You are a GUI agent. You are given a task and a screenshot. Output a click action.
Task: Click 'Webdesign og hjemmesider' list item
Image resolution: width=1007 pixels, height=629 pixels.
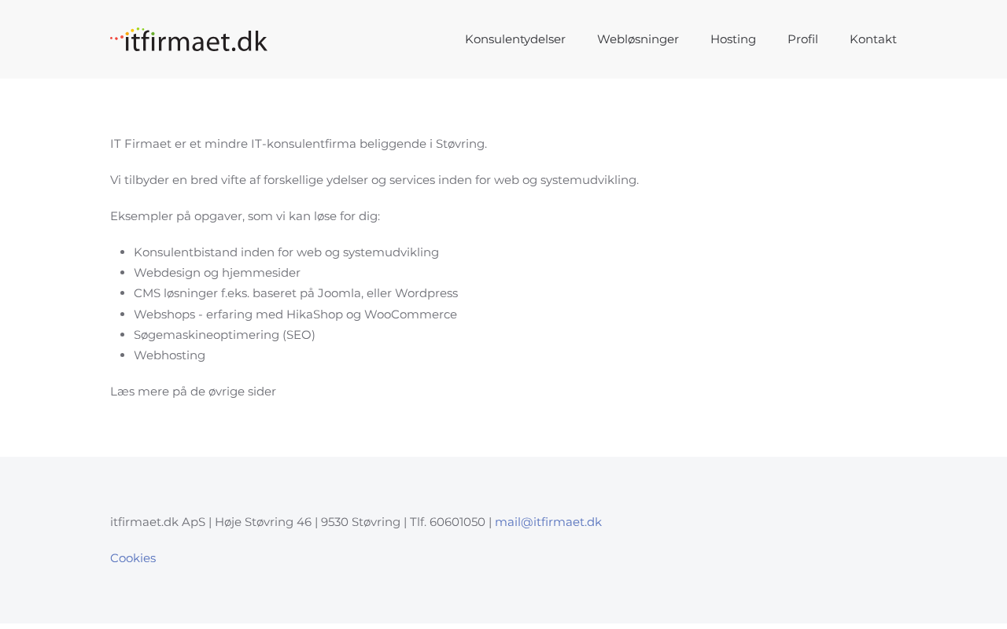216,273
